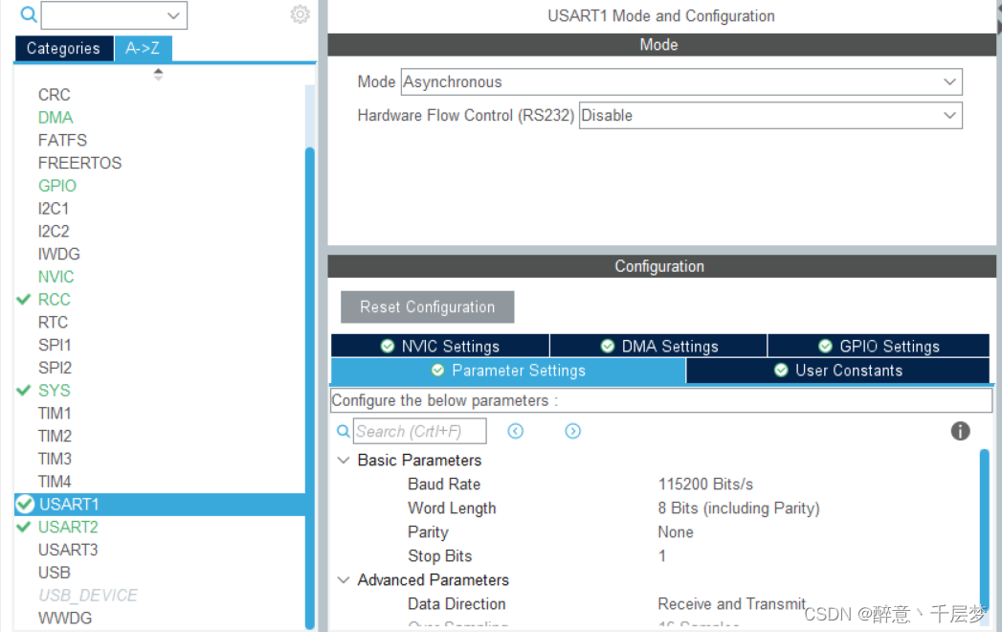Select TIM3 in the peripheral list
This screenshot has width=1002, height=632.
[x=55, y=459]
